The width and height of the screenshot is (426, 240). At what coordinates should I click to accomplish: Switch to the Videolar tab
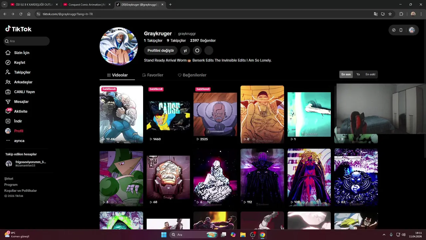click(x=117, y=75)
